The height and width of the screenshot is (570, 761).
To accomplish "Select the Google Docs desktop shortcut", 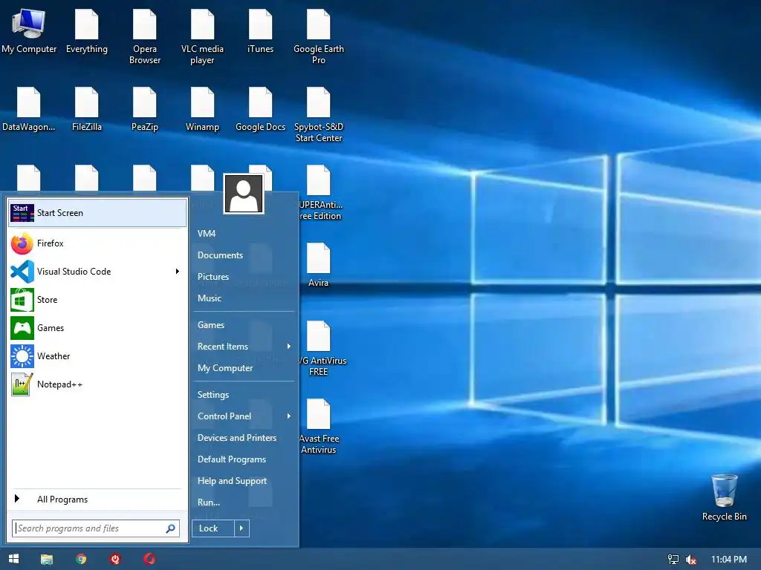I will coord(260,108).
